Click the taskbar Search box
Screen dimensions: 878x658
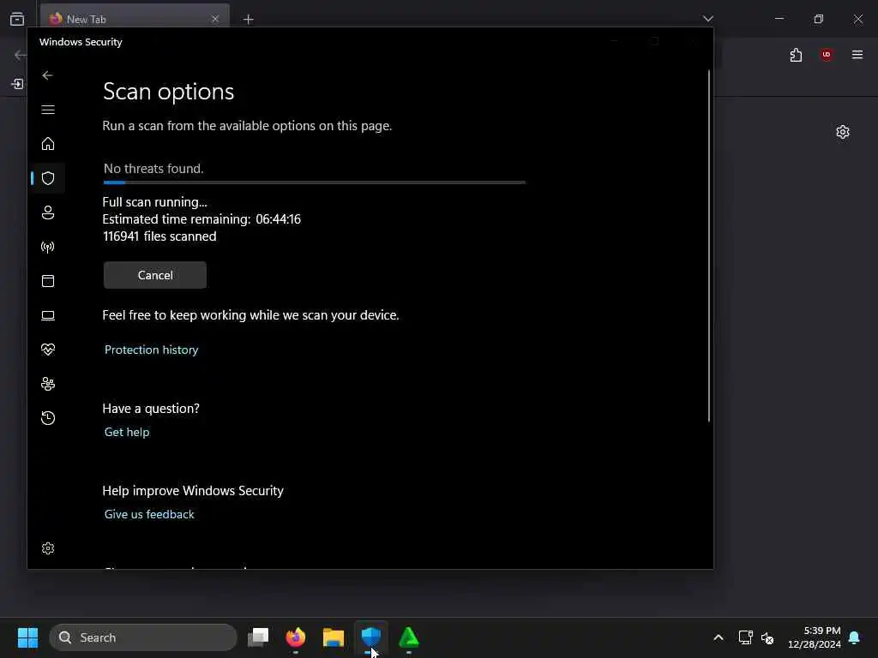(143, 637)
